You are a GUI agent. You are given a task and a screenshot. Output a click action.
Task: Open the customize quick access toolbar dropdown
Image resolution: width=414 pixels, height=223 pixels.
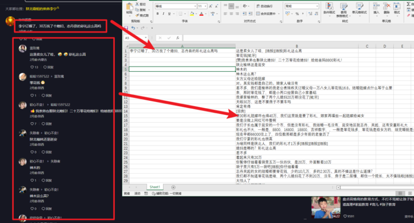click(x=152, y=28)
